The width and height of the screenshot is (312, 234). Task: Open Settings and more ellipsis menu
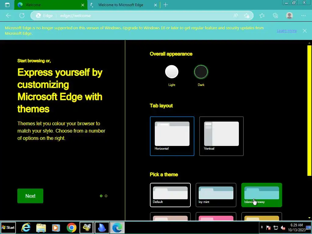tap(303, 16)
